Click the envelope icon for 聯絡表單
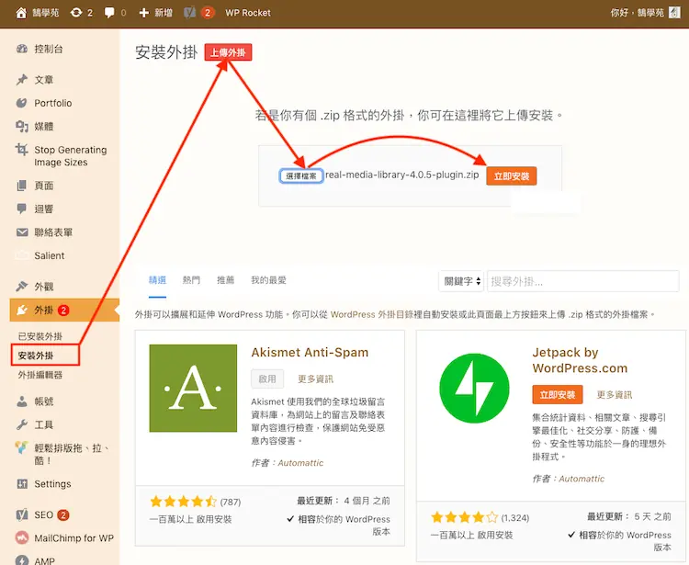The height and width of the screenshot is (565, 689). click(22, 232)
